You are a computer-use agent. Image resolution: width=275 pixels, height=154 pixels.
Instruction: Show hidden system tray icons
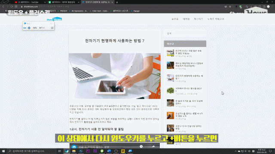click(235, 151)
